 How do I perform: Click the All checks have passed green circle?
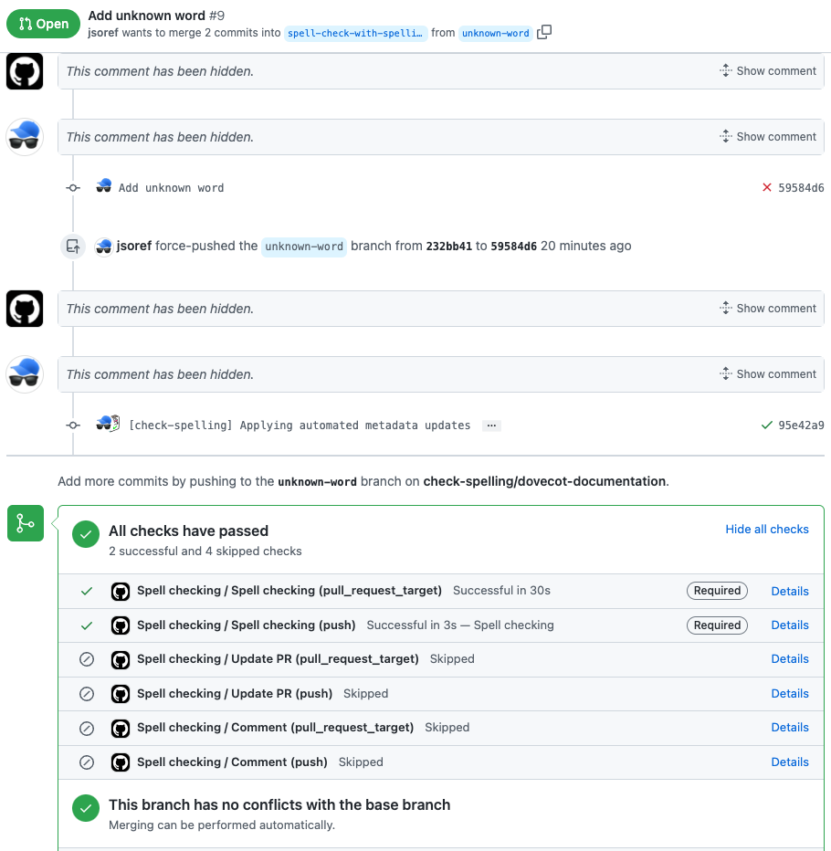(86, 534)
